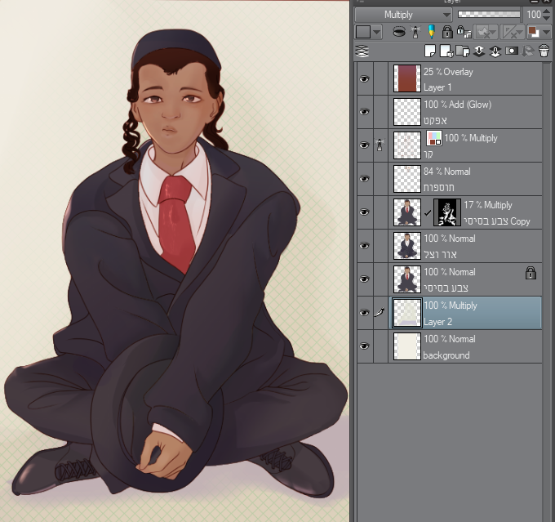Create layer mask icon
555x522 pixels.
512,51
